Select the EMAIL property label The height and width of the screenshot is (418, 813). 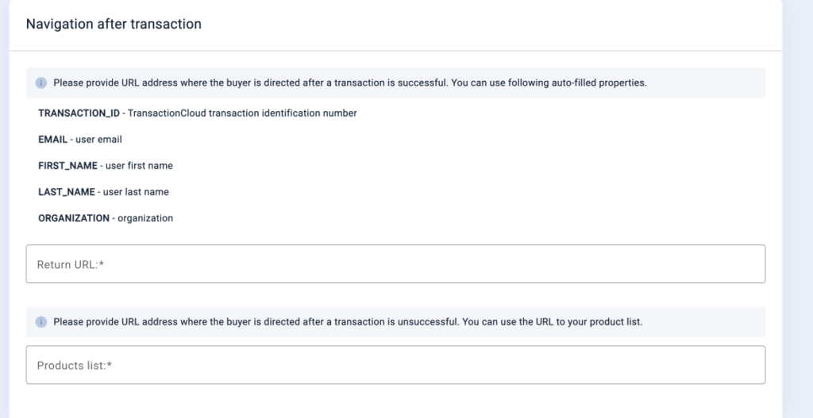[53, 140]
